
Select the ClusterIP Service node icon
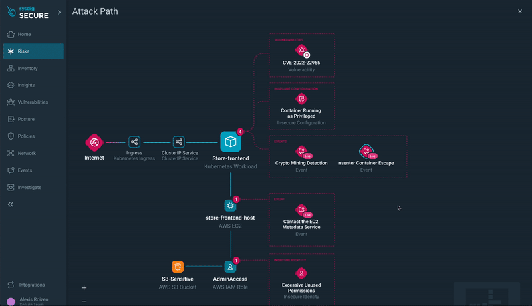178,142
